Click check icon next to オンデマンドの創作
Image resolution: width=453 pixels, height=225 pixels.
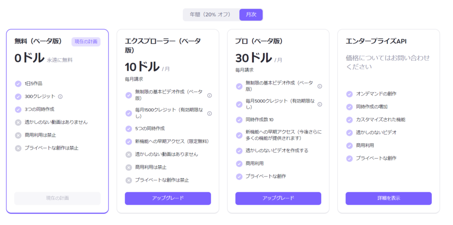349,94
